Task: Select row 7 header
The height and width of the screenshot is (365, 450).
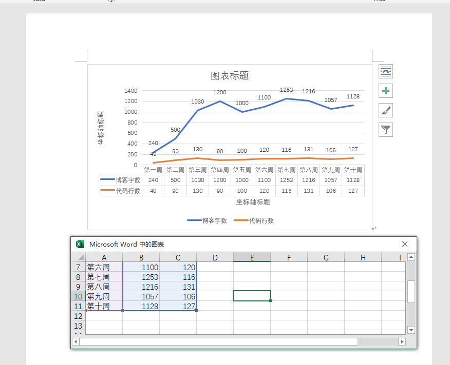Action: (x=78, y=267)
